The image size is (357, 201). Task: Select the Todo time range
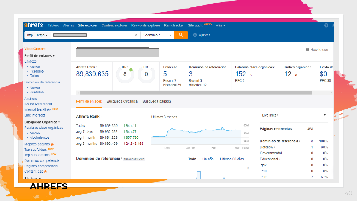click(x=192, y=159)
